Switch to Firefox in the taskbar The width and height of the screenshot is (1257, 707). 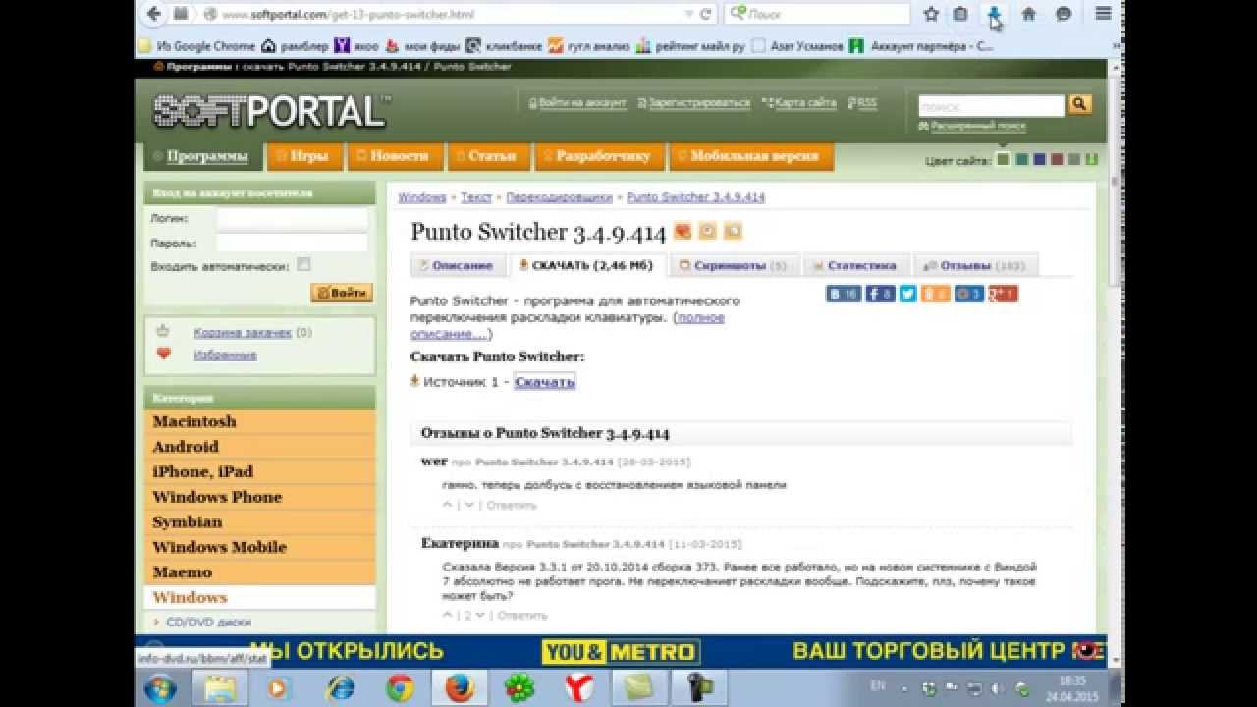point(460,689)
